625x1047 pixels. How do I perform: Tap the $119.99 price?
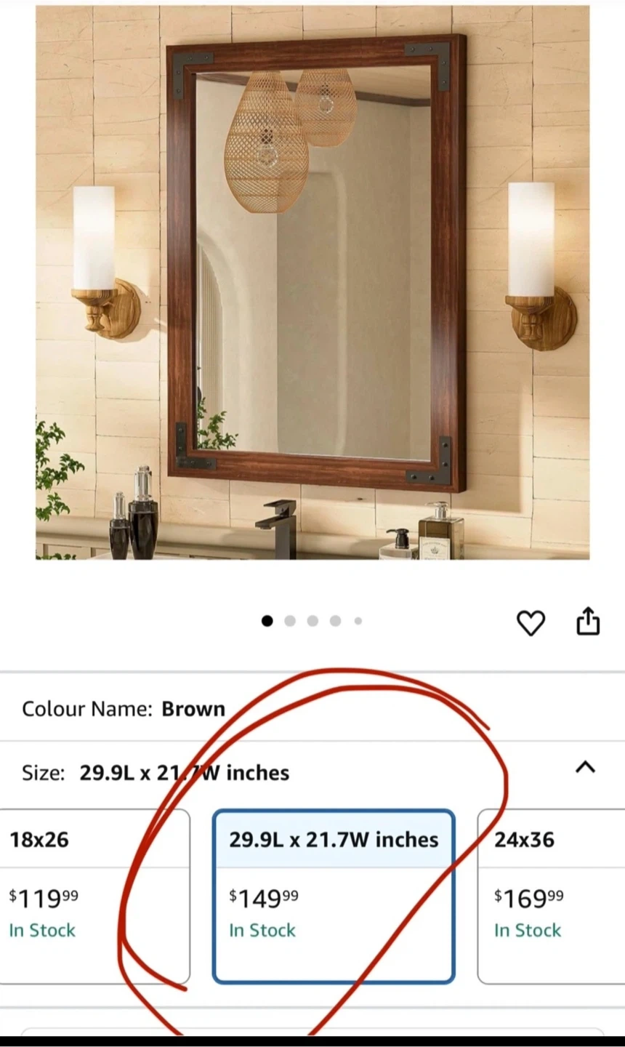point(44,898)
